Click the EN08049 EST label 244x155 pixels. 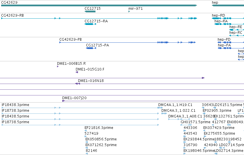[235, 122]
